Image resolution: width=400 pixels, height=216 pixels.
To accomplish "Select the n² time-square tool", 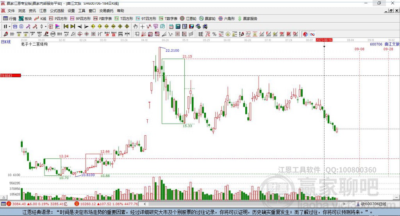I will pyautogui.click(x=66, y=34).
